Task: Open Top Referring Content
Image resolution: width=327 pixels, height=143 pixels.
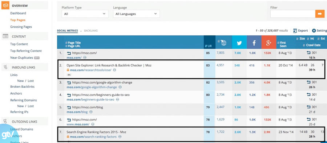Action: click(26, 51)
